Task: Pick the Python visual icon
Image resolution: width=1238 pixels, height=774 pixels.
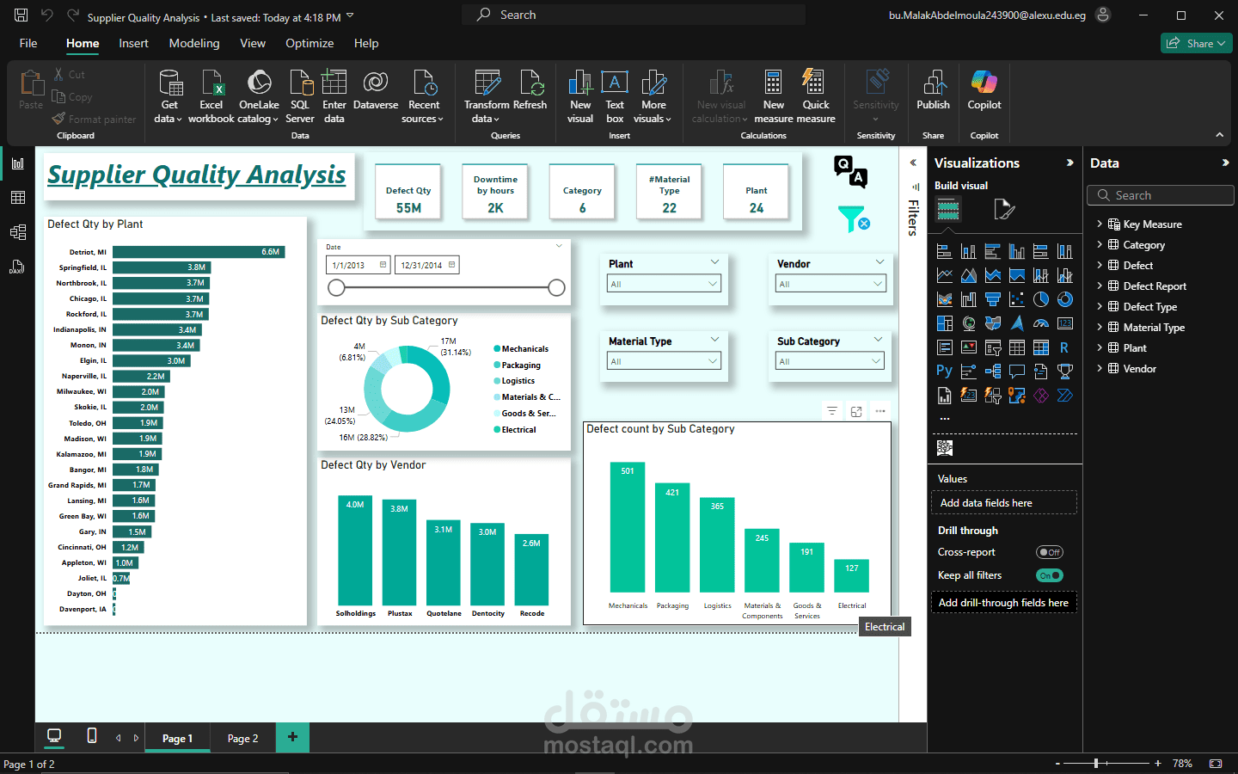Action: 944,372
